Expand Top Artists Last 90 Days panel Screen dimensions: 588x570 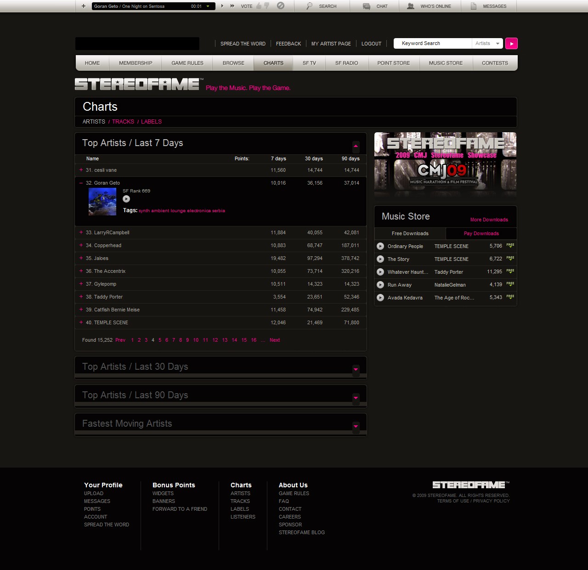click(356, 398)
